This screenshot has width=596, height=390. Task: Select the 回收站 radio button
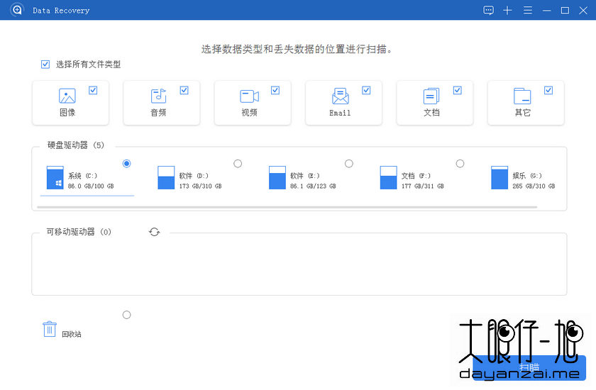pos(126,315)
